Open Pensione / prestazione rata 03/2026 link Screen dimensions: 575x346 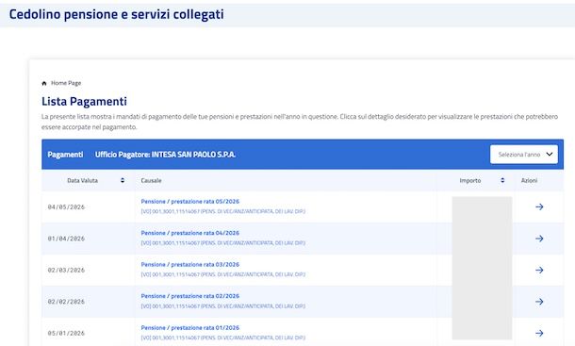(x=190, y=265)
